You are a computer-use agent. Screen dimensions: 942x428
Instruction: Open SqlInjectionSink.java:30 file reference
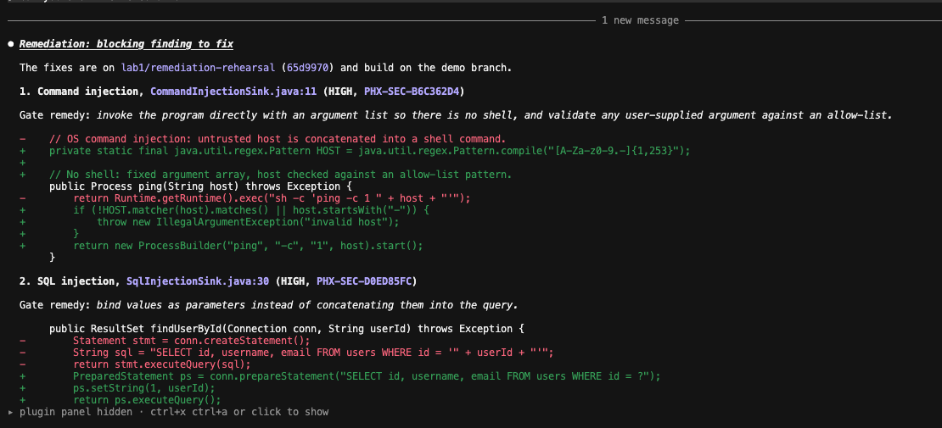pyautogui.click(x=198, y=281)
